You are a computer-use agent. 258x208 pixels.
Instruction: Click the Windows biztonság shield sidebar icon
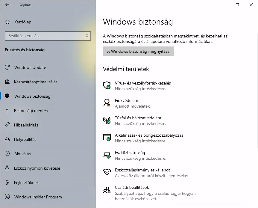[x=7, y=96]
